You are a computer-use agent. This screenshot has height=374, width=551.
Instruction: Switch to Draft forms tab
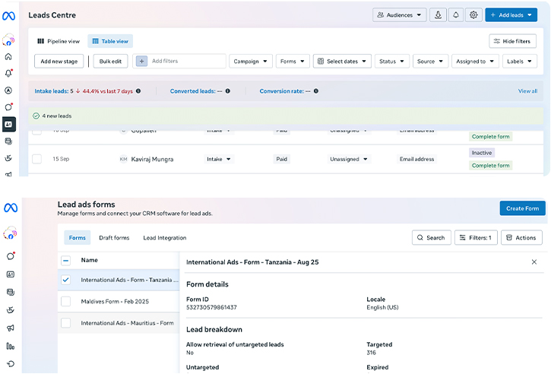pos(114,238)
